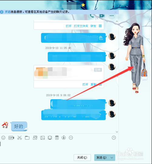
Task: Click the QQ show female character figure
Action: coord(136,58)
